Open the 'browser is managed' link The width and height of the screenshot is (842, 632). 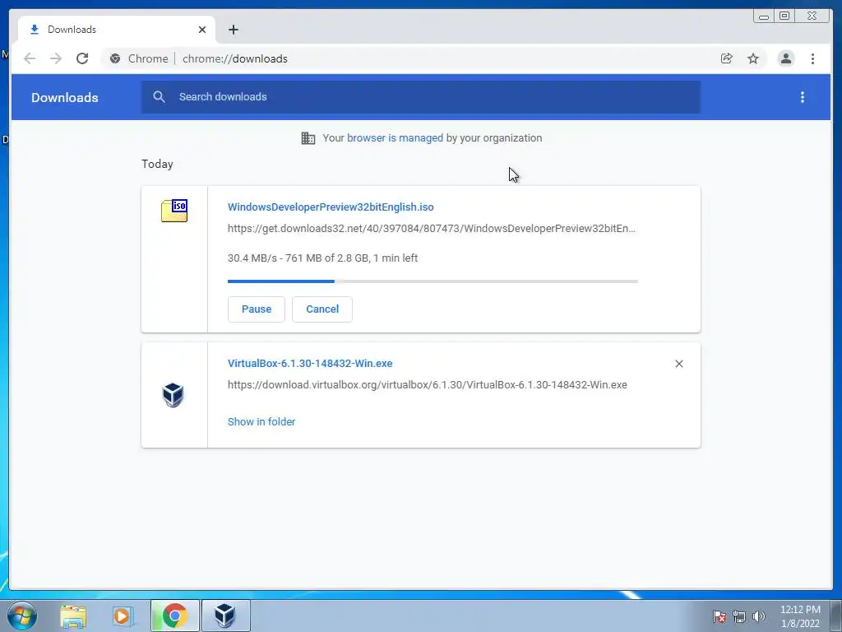coord(395,138)
